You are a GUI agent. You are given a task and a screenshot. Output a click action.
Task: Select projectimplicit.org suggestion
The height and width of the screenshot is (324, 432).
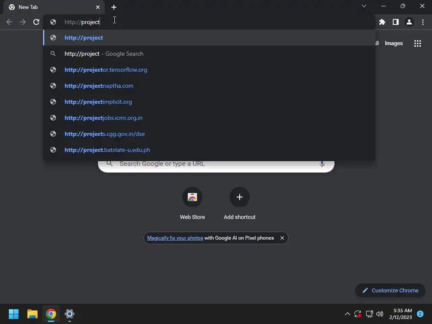209,102
